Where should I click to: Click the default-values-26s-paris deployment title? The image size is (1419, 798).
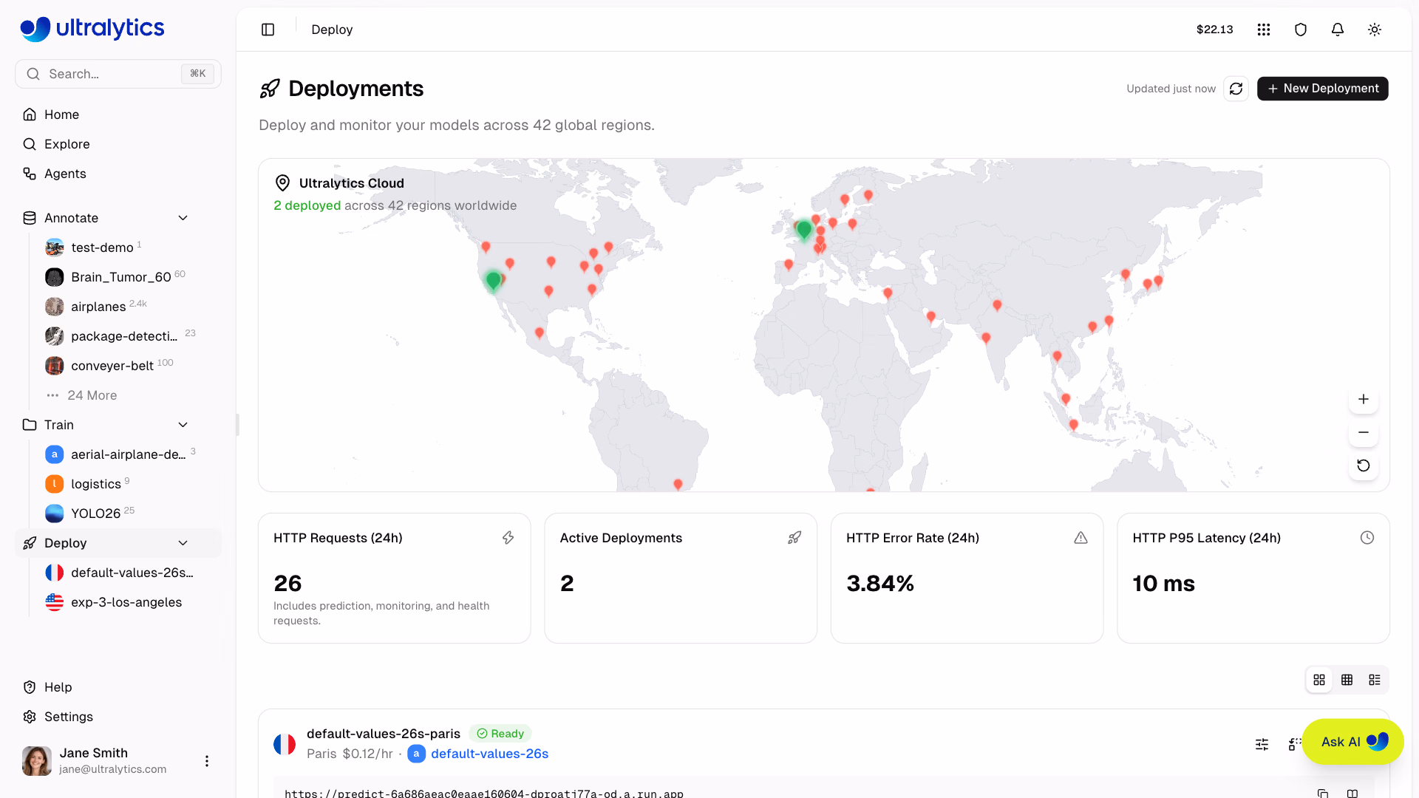[384, 734]
